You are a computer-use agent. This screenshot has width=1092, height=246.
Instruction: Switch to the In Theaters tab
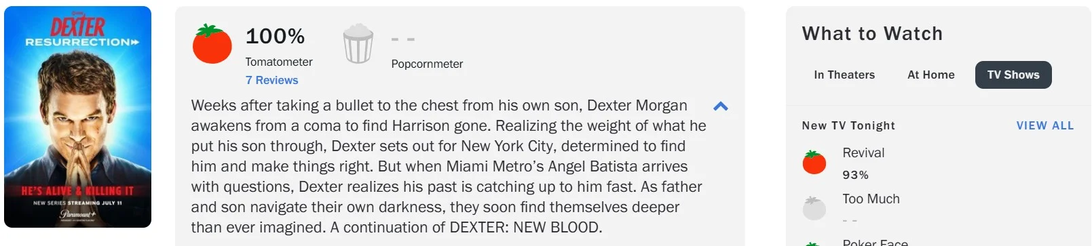point(844,75)
